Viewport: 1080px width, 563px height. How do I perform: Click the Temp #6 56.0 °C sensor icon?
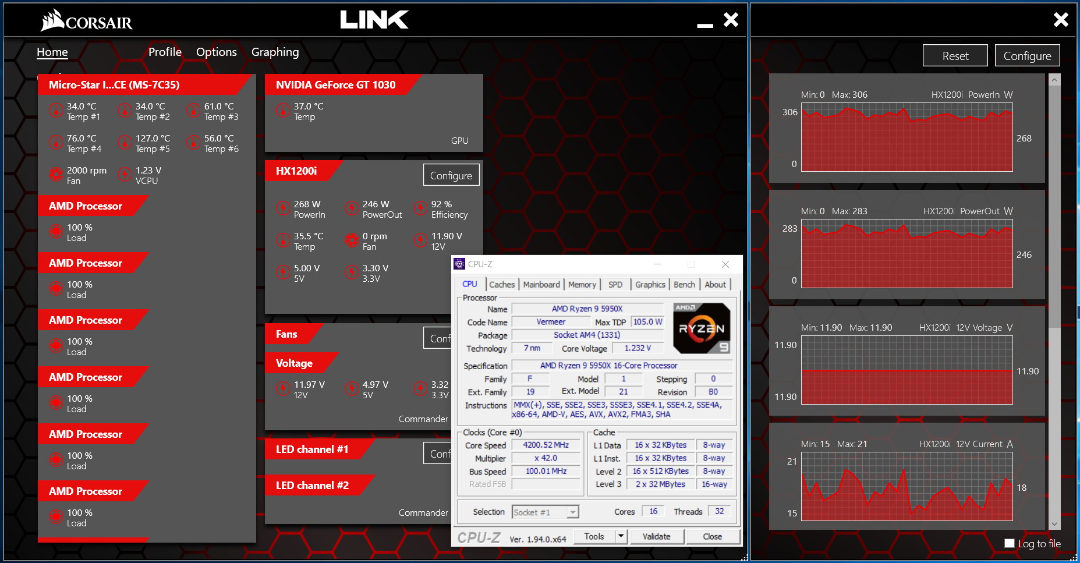click(x=193, y=142)
